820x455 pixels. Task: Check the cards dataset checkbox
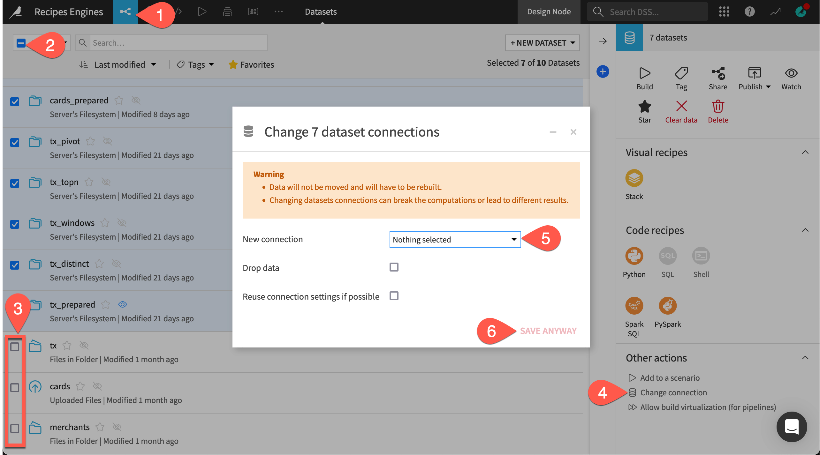click(x=15, y=388)
